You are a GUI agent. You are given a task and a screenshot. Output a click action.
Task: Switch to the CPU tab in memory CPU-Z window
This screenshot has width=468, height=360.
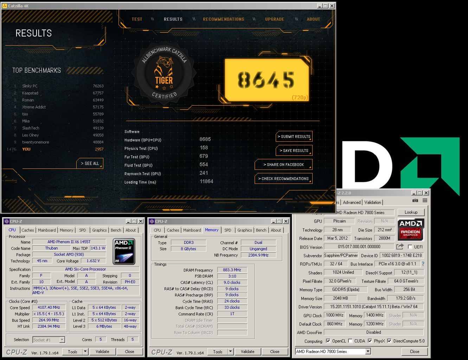(157, 230)
